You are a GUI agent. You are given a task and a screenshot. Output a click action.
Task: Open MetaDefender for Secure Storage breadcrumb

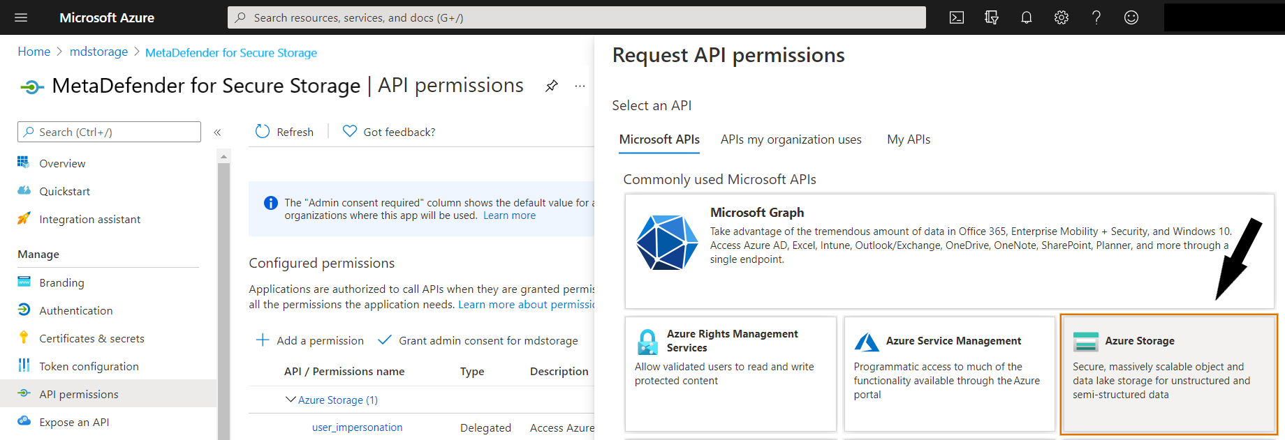[231, 53]
